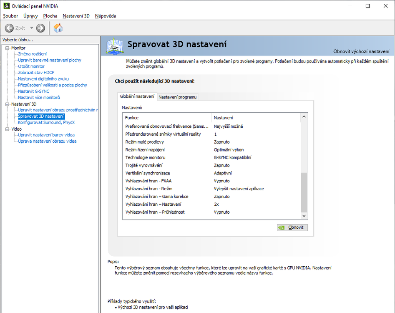Click Obnovit výchozí nastavení link
The width and height of the screenshot is (395, 313).
point(361,51)
